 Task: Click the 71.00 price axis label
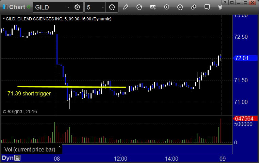(241, 102)
